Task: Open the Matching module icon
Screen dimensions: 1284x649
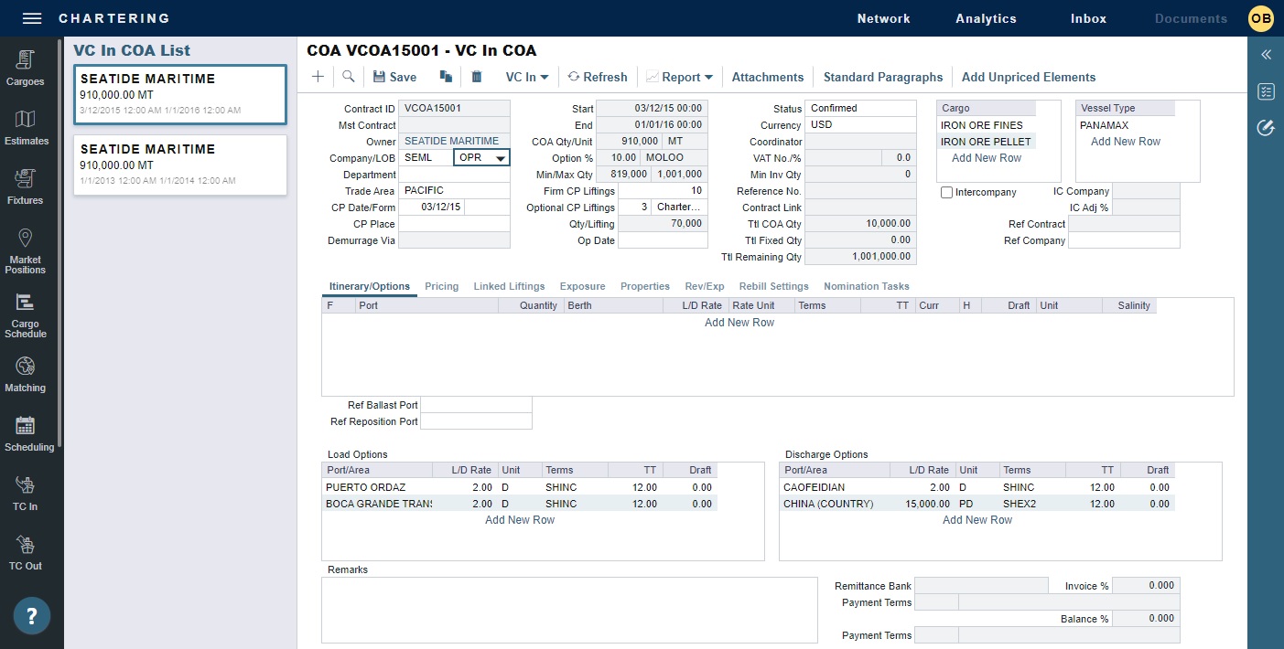Action: (26, 375)
